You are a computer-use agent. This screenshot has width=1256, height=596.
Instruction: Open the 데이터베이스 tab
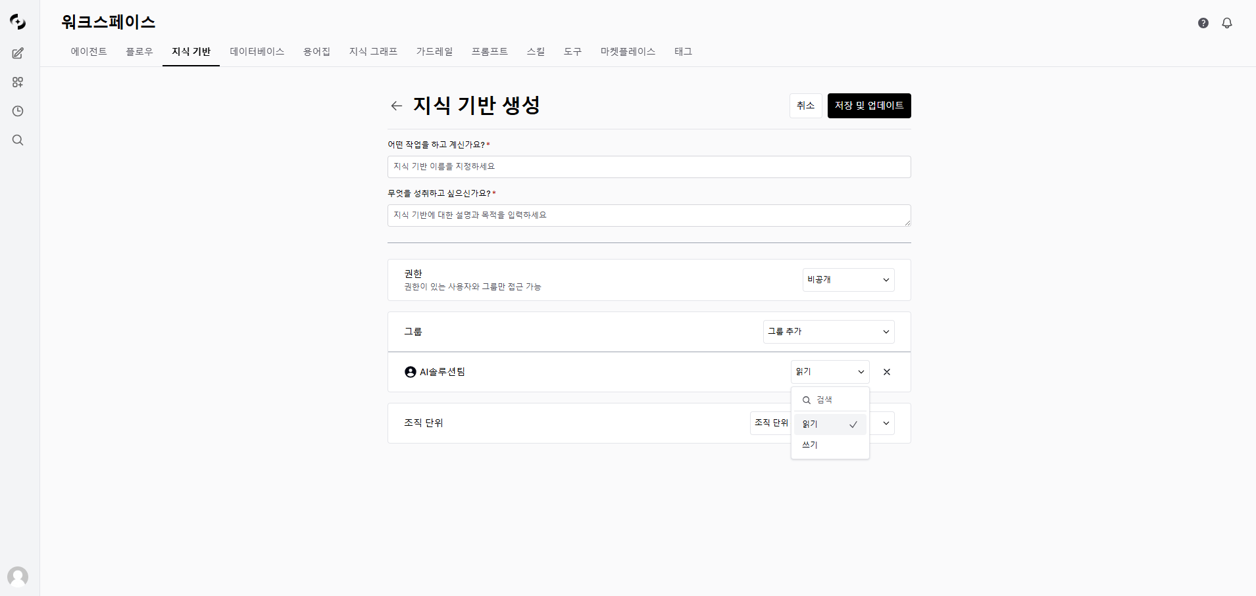pyautogui.click(x=257, y=51)
